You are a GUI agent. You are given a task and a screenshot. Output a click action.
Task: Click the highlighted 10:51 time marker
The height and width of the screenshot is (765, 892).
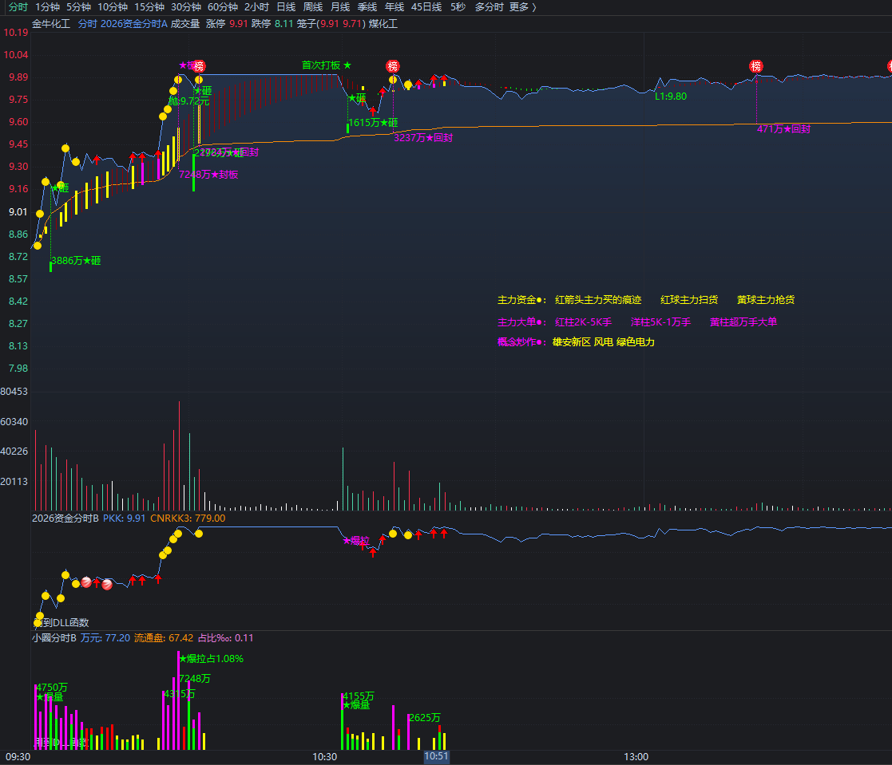[x=436, y=756]
